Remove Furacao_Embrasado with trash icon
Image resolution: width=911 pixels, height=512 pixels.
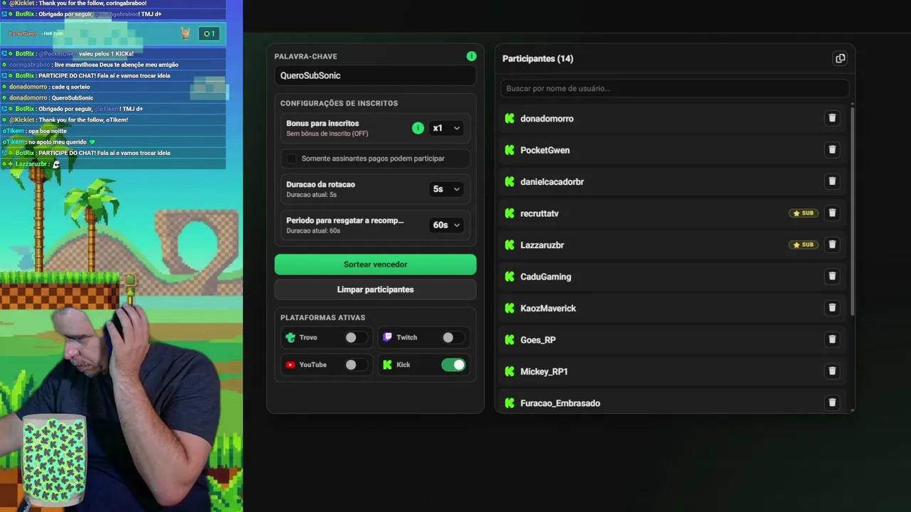pyautogui.click(x=832, y=402)
